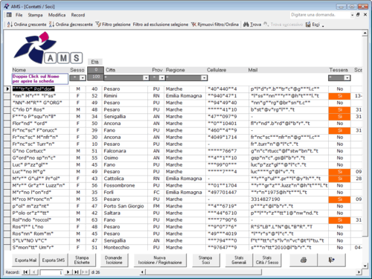The image size is (372, 279).
Task: Click the Digitare una domanda field
Action: coord(320,15)
